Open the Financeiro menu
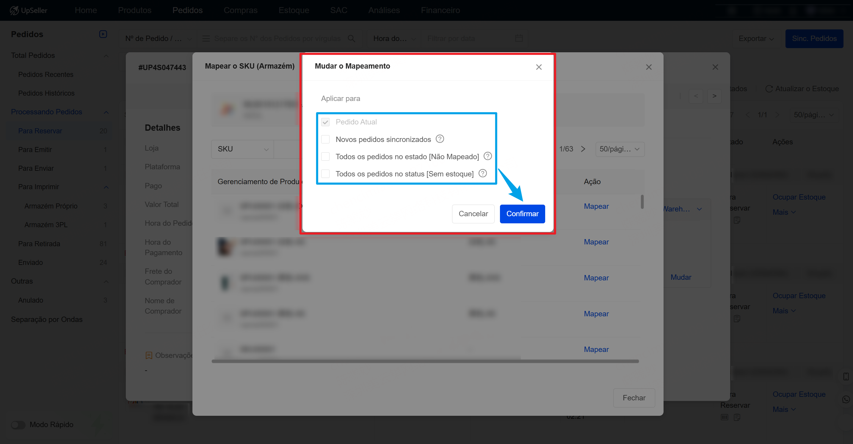Image resolution: width=853 pixels, height=444 pixels. [440, 10]
